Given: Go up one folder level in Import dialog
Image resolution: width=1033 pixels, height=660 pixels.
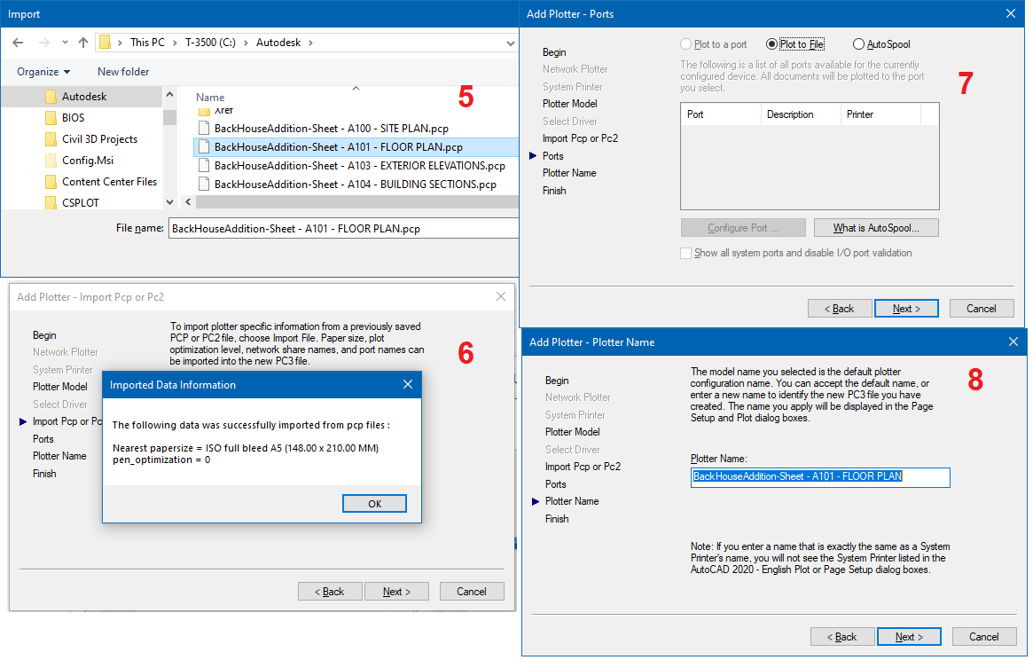Looking at the screenshot, I should click(x=83, y=43).
